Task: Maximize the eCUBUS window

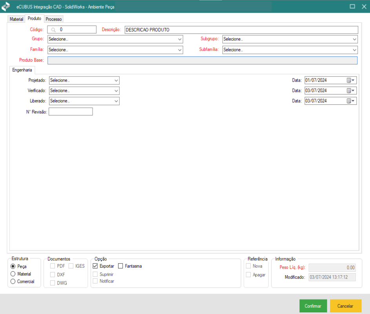Action: click(352, 7)
